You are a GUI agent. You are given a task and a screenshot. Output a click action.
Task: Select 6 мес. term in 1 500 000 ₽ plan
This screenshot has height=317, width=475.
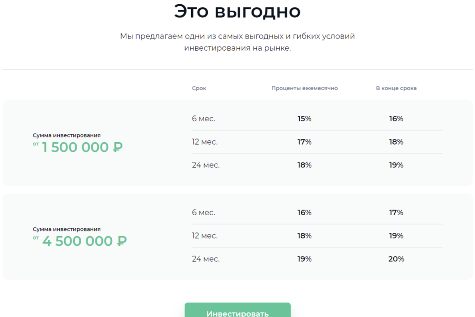(x=204, y=119)
